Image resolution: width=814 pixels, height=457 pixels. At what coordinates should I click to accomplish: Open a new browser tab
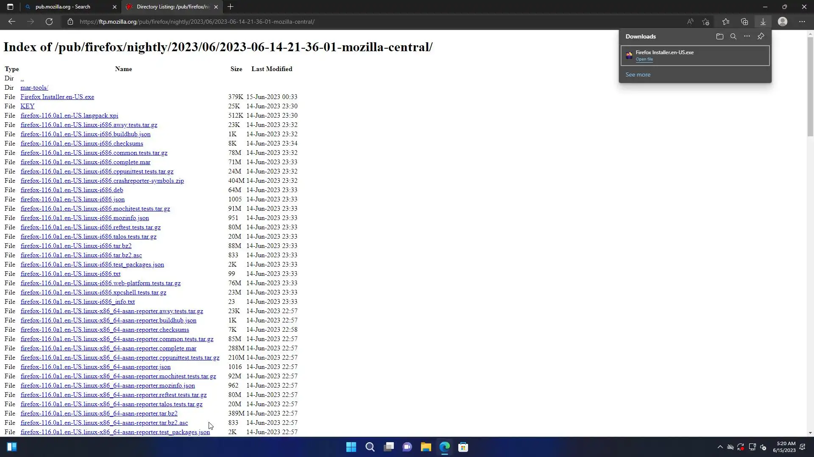click(x=230, y=7)
